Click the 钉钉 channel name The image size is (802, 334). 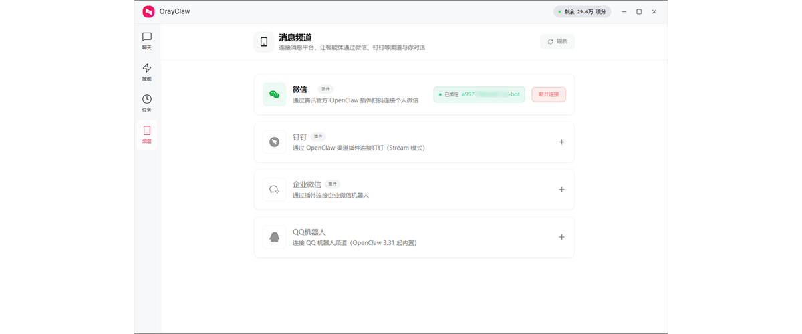coord(300,136)
